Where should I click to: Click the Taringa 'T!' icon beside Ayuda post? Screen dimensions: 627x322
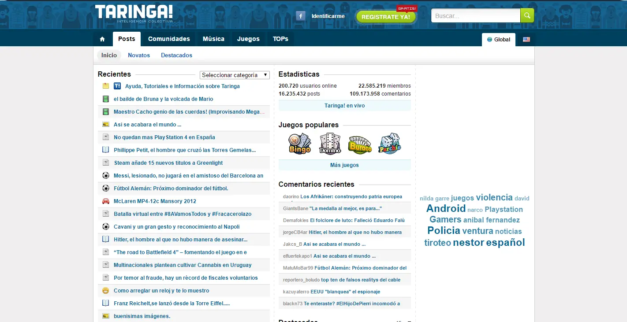coord(117,86)
